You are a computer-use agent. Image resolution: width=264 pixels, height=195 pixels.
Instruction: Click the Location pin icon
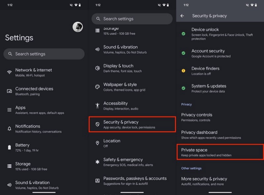[x=97, y=143]
